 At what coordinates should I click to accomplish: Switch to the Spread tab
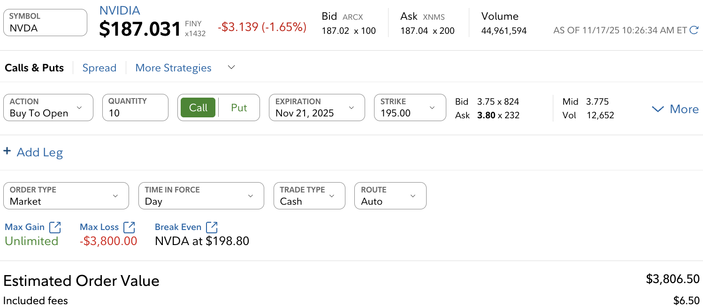pos(99,68)
